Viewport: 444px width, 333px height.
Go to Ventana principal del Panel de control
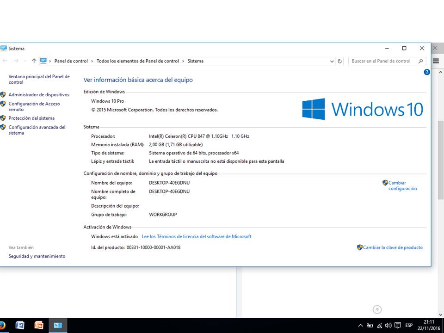pos(39,79)
